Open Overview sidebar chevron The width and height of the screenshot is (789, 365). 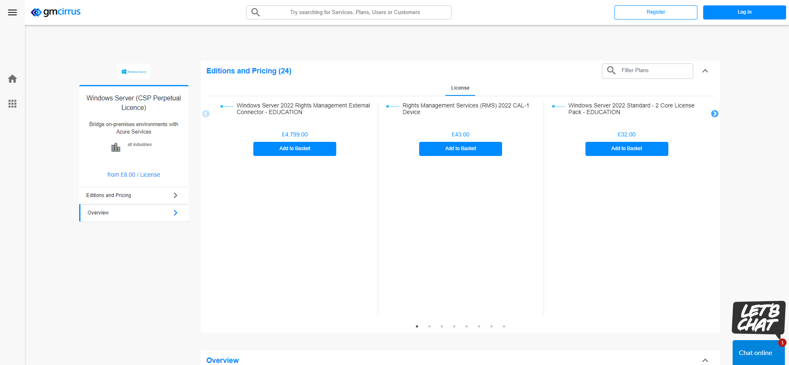175,213
